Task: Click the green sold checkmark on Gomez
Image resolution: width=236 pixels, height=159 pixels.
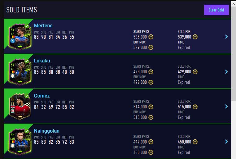Action: click(27, 96)
